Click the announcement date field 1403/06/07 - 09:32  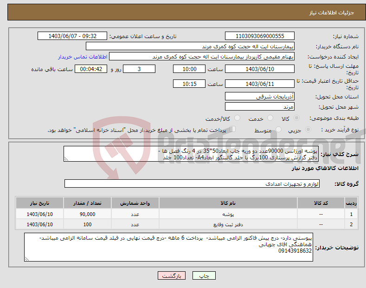coord(72,36)
